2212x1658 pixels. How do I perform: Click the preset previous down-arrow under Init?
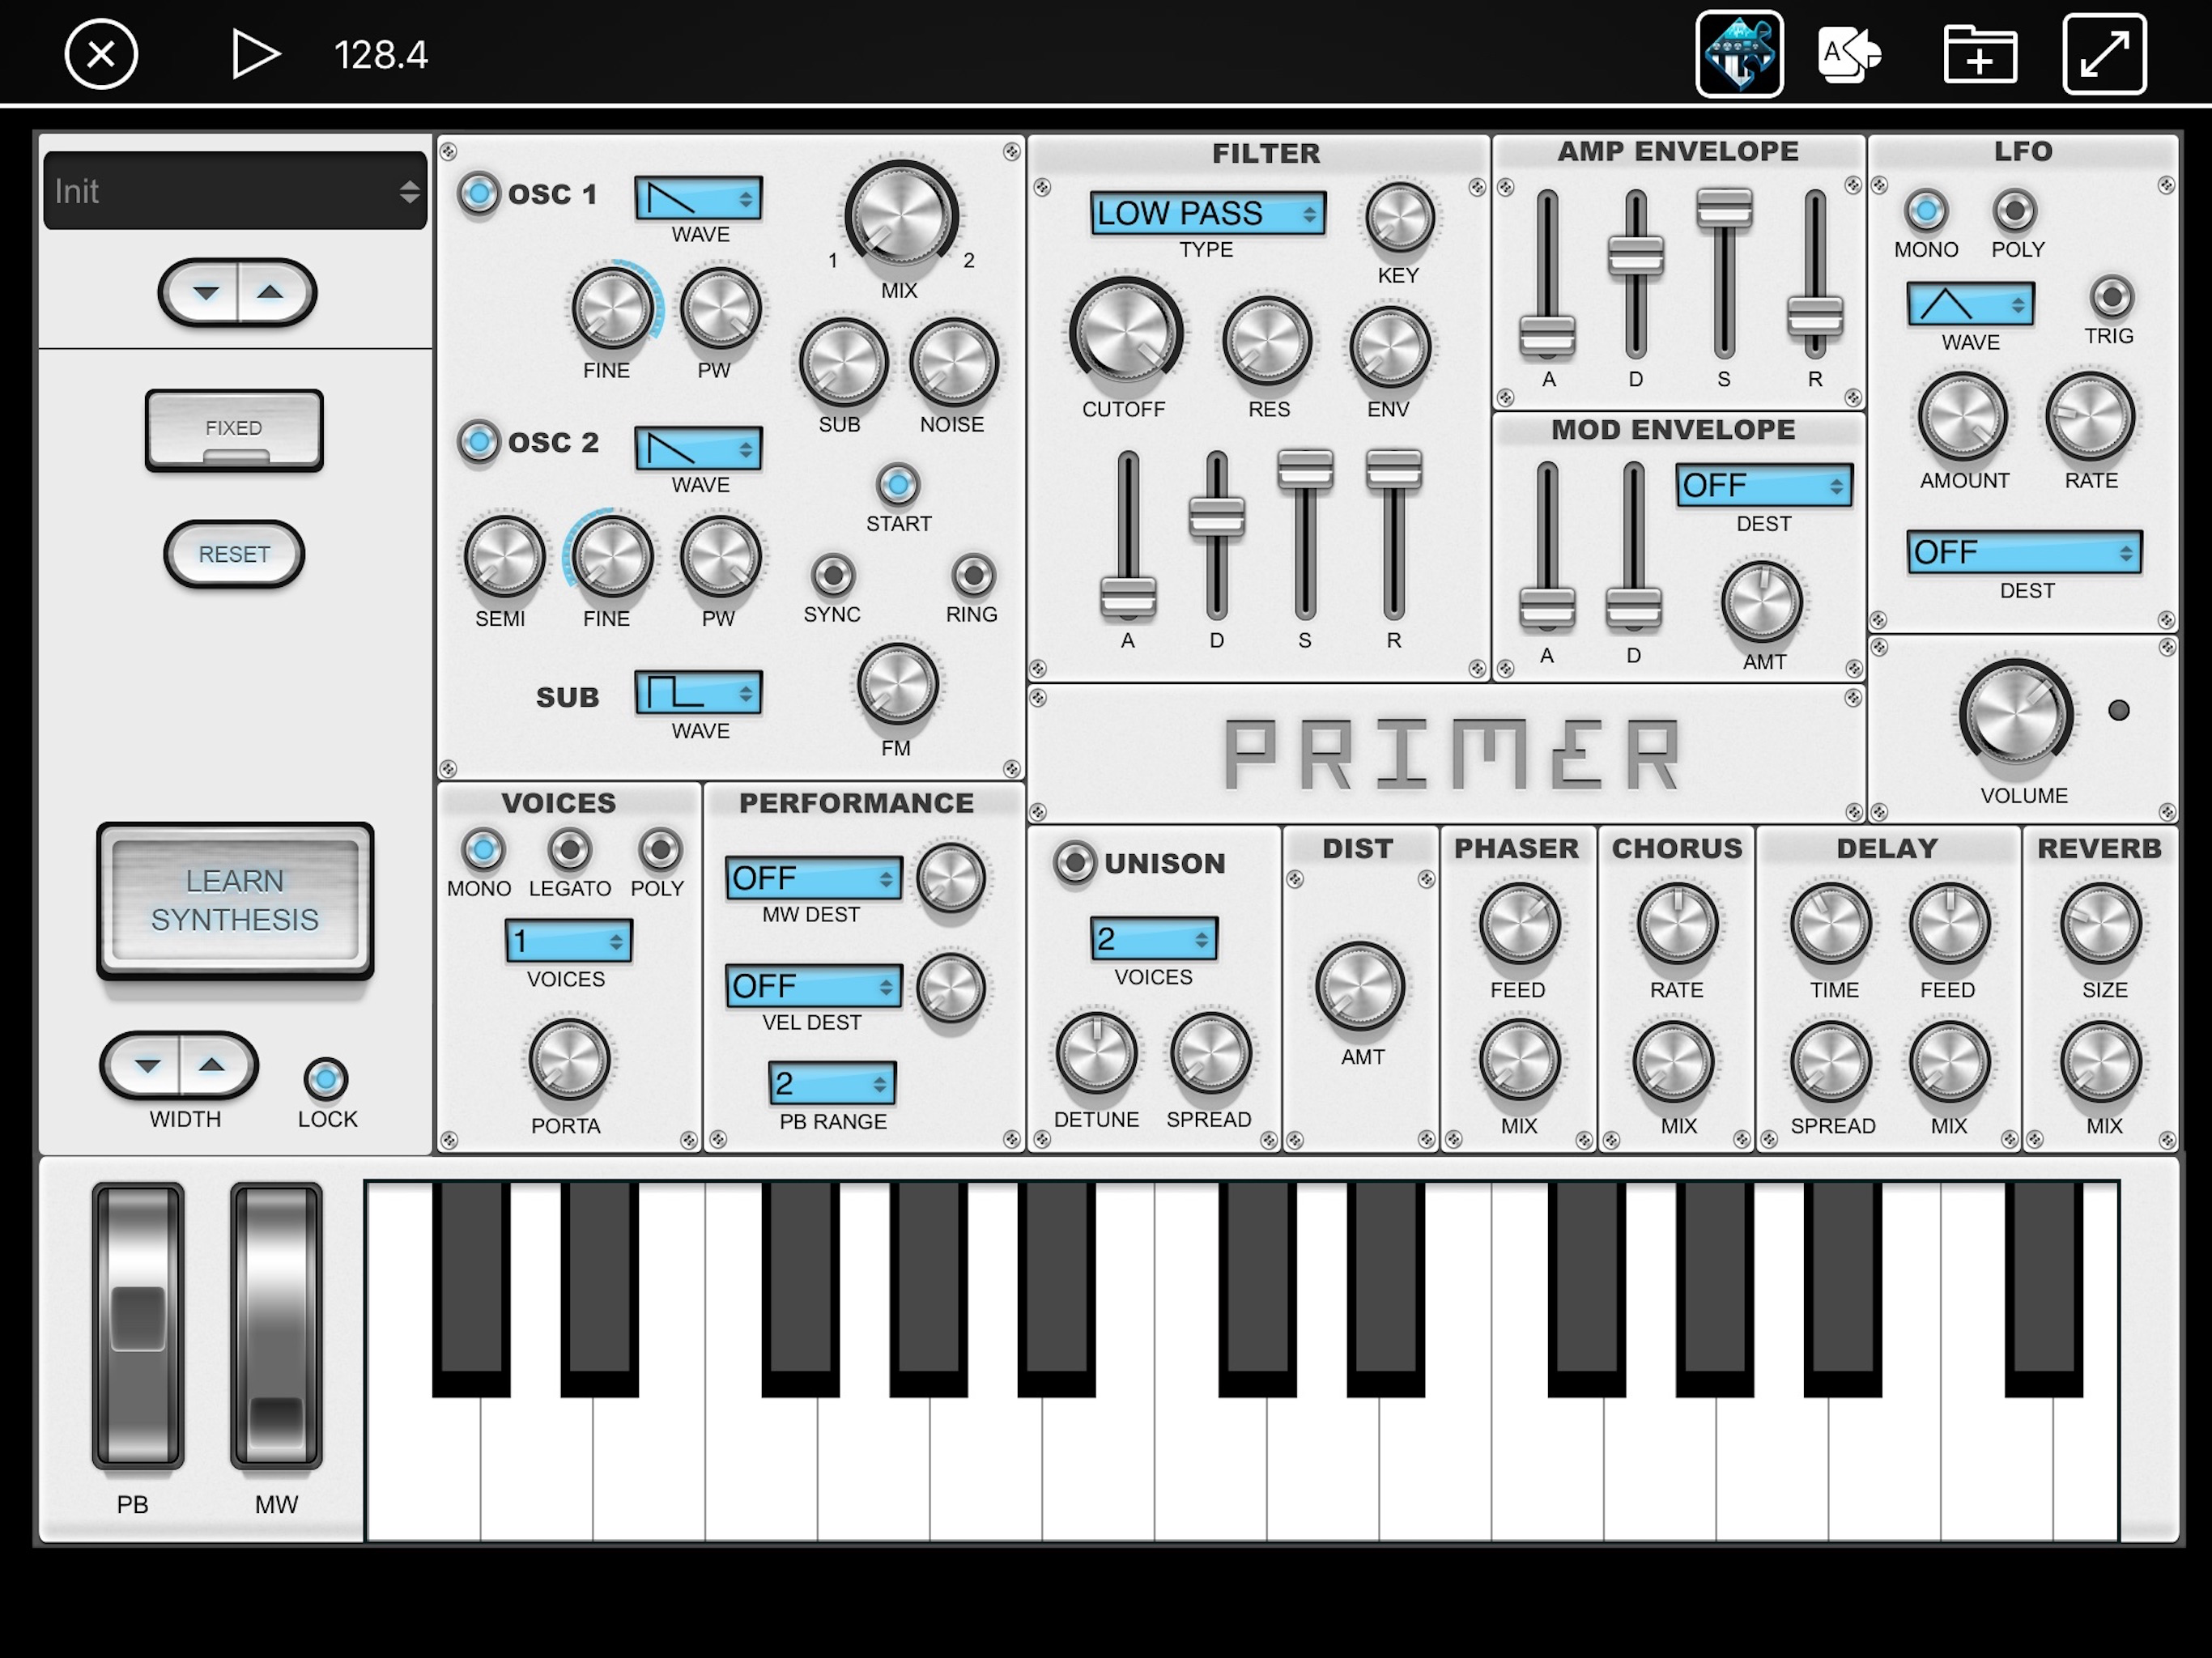click(206, 293)
